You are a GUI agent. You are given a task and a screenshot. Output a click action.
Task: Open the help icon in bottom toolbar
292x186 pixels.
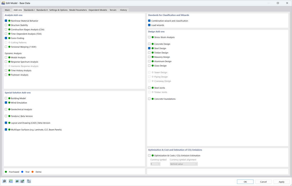(x=4, y=181)
